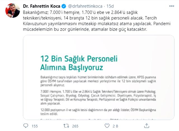This screenshot has height=131, width=179.
Task: Open Dr. Fahrettin Koca's profile picture
Action: click(13, 11)
